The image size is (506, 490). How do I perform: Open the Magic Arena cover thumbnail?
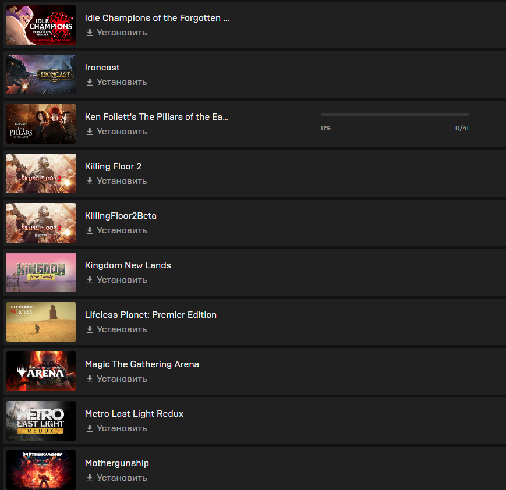[41, 371]
